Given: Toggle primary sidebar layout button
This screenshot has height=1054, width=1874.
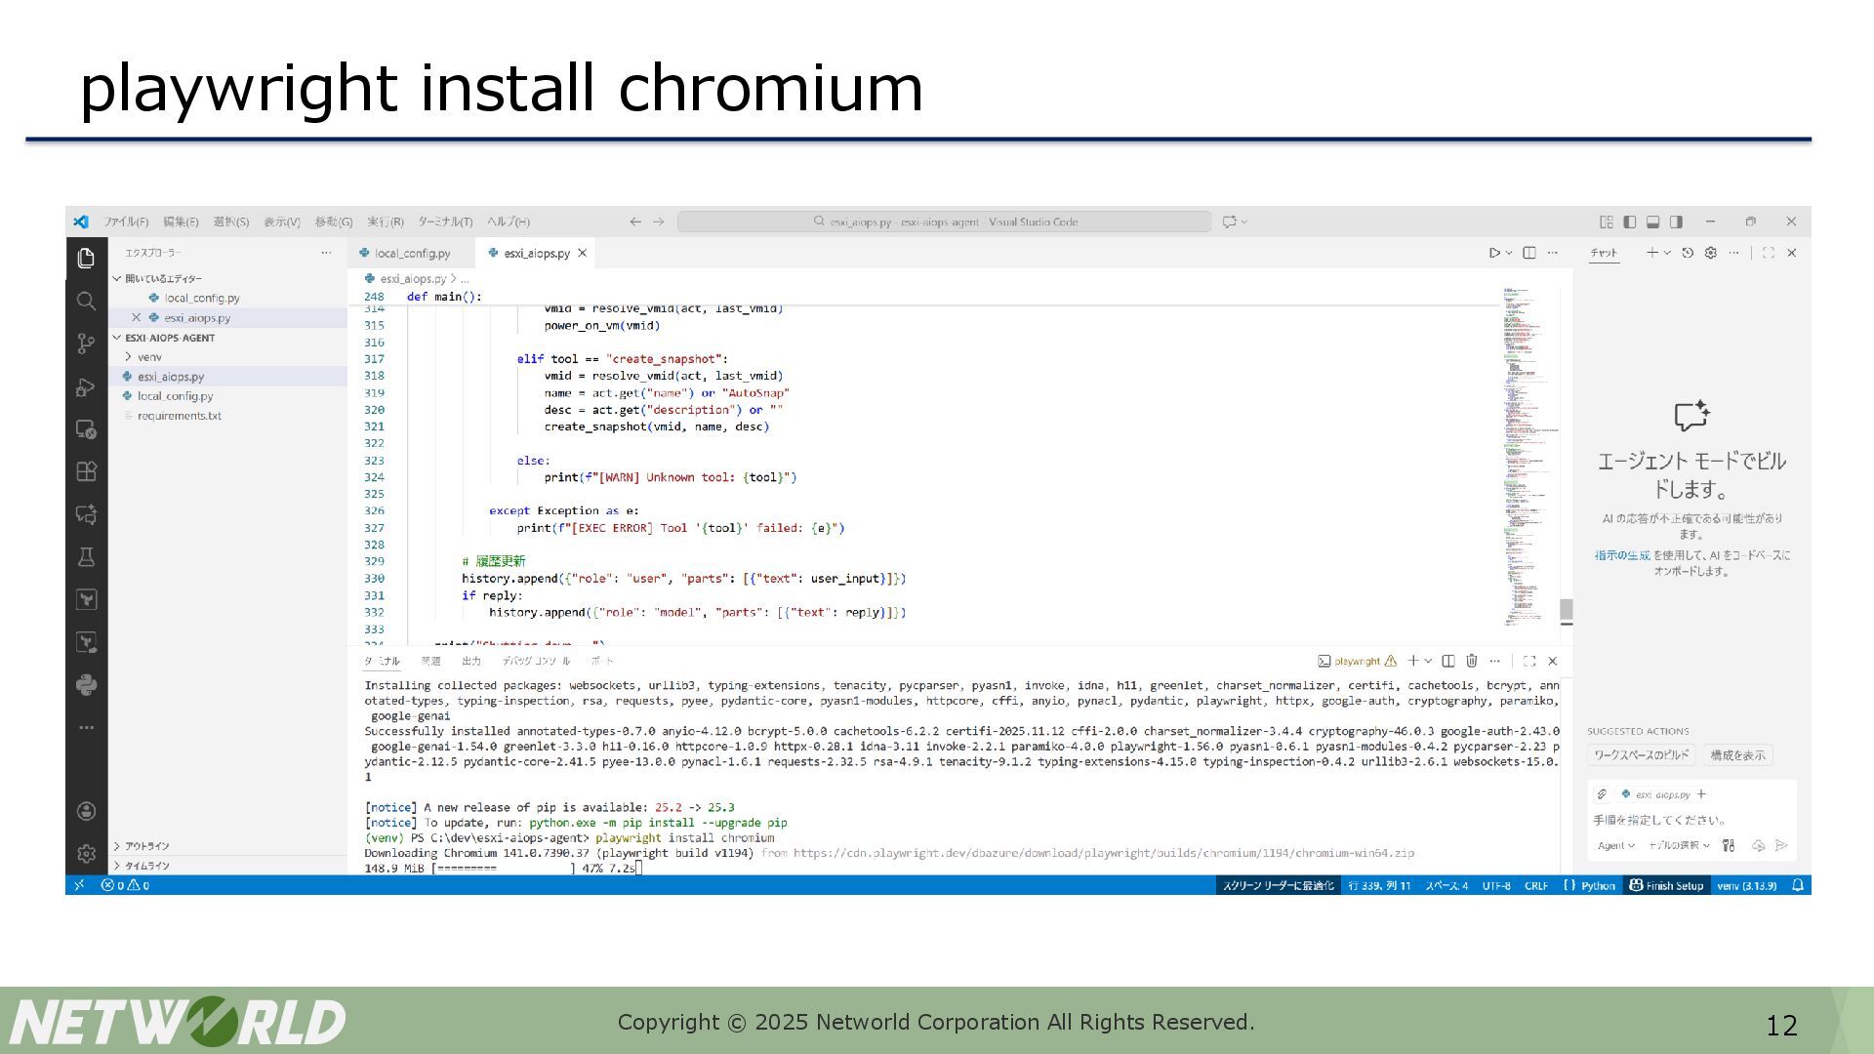Looking at the screenshot, I should pyautogui.click(x=1629, y=222).
